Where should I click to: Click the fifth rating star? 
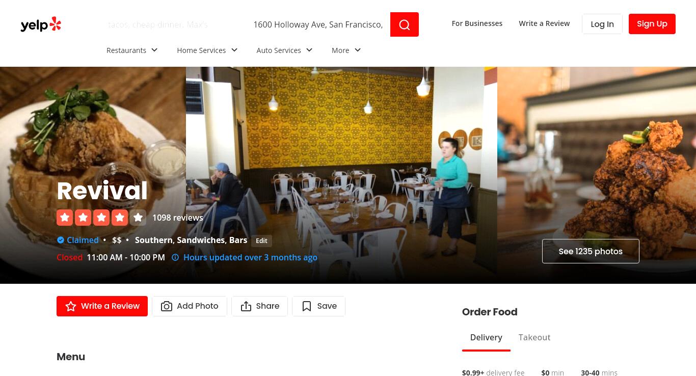tap(138, 218)
